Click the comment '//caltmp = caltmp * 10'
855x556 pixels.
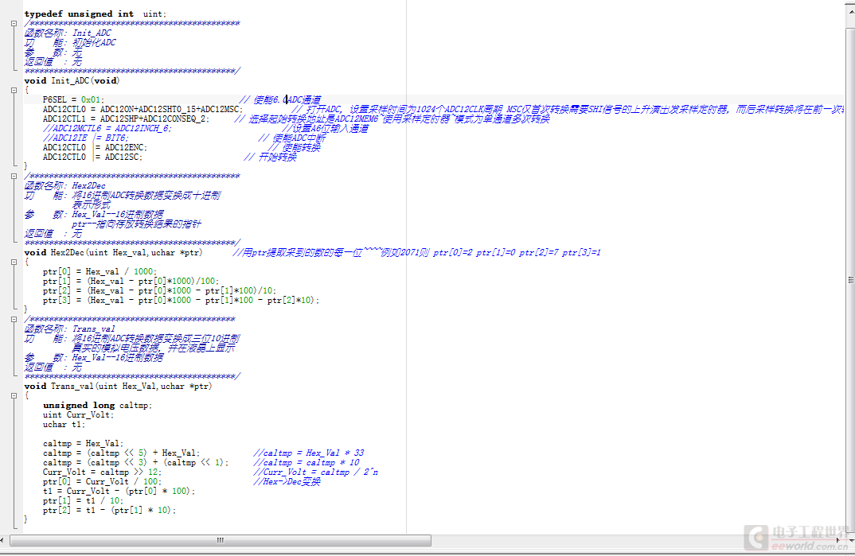click(306, 462)
